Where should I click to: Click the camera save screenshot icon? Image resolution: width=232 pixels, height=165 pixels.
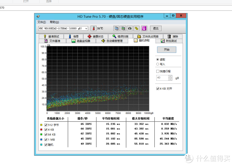point(130,28)
